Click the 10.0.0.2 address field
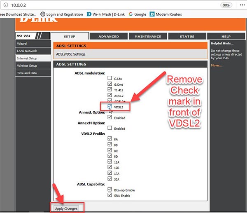 point(19,5)
